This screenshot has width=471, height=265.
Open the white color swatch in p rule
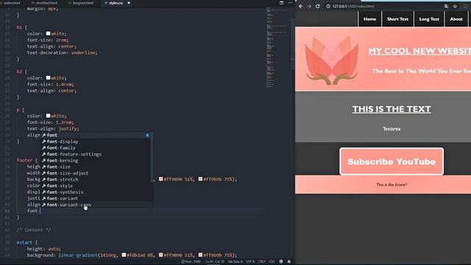[48, 116]
